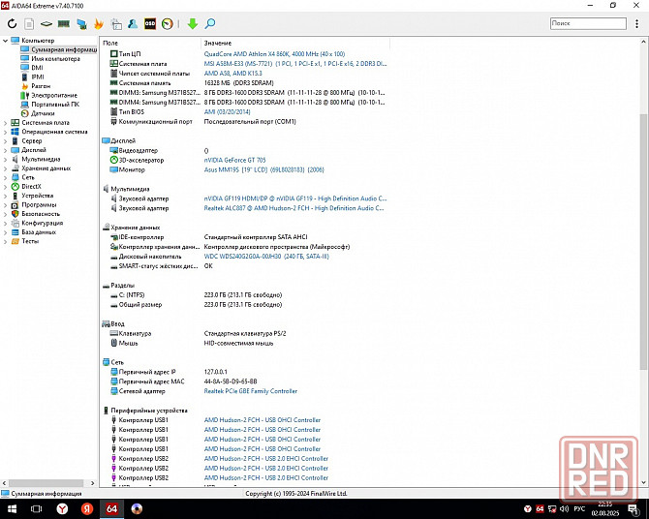Image resolution: width=649 pixels, height=519 pixels.
Task: Click the magnifier search icon in toolbar
Action: coord(210,23)
